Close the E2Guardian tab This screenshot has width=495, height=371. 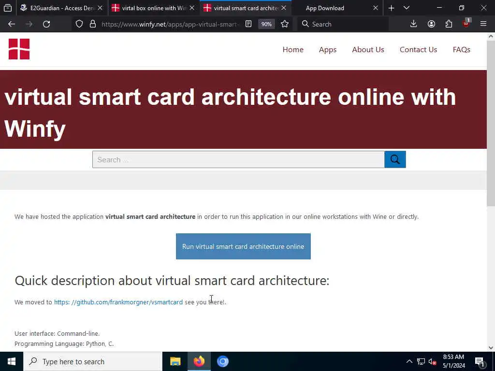[100, 8]
